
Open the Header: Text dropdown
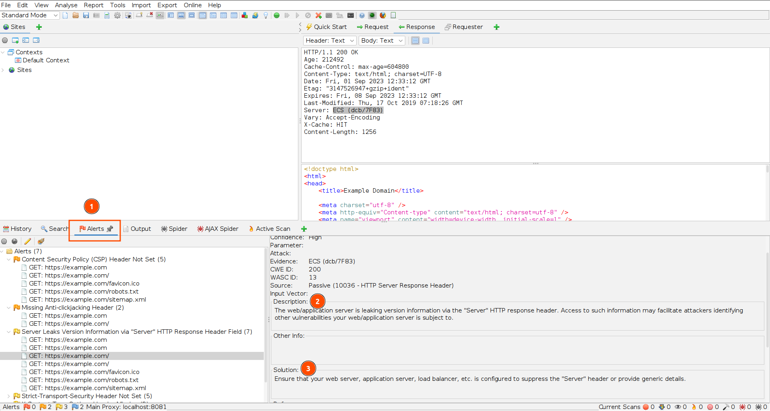click(x=329, y=41)
